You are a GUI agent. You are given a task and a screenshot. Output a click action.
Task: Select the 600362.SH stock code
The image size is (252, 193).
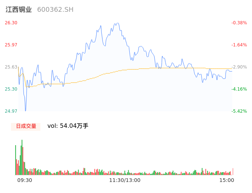(x=55, y=10)
